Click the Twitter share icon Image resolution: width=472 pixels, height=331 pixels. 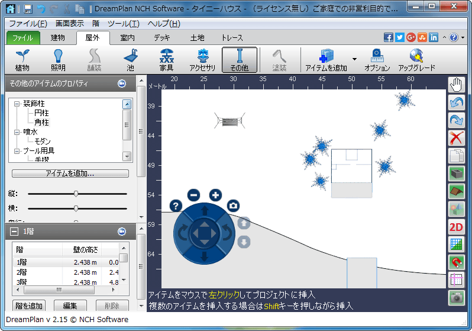pyautogui.click(x=400, y=38)
